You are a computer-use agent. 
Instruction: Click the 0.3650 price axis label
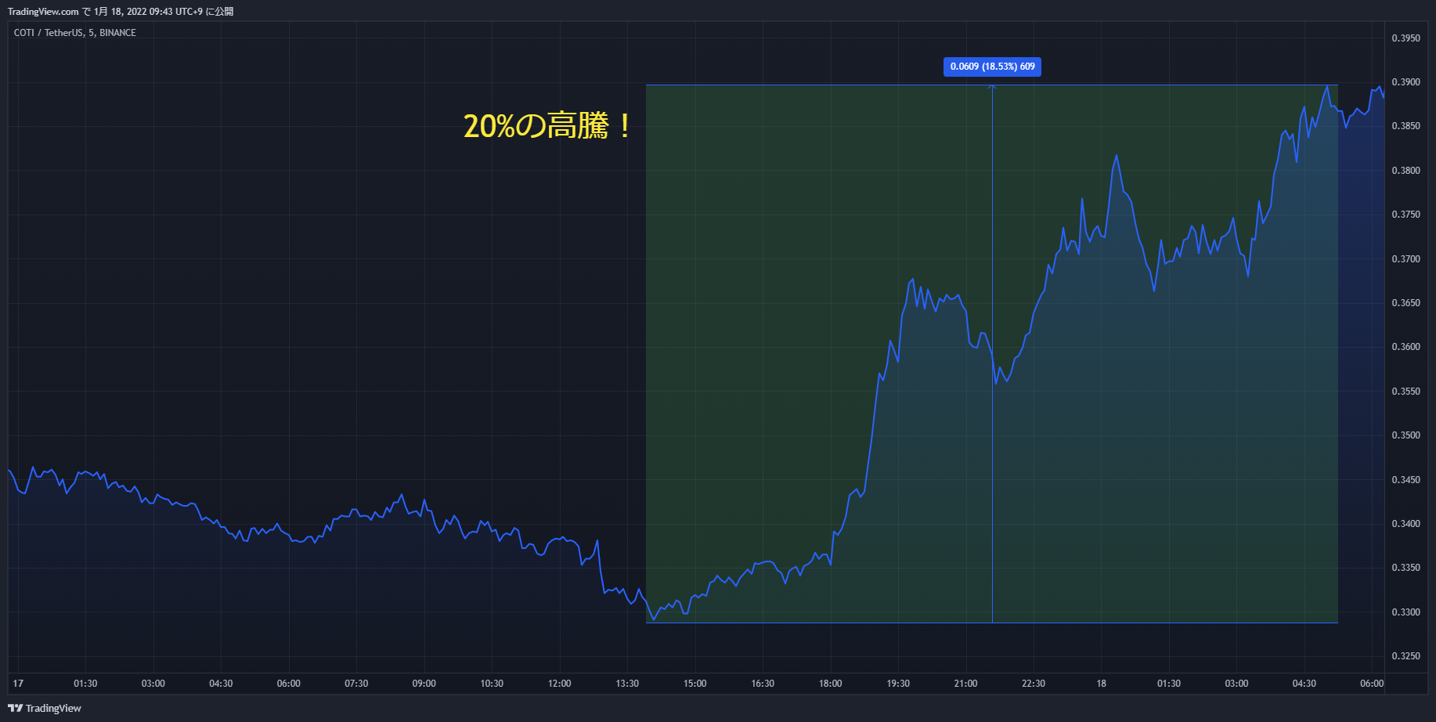pos(1405,303)
